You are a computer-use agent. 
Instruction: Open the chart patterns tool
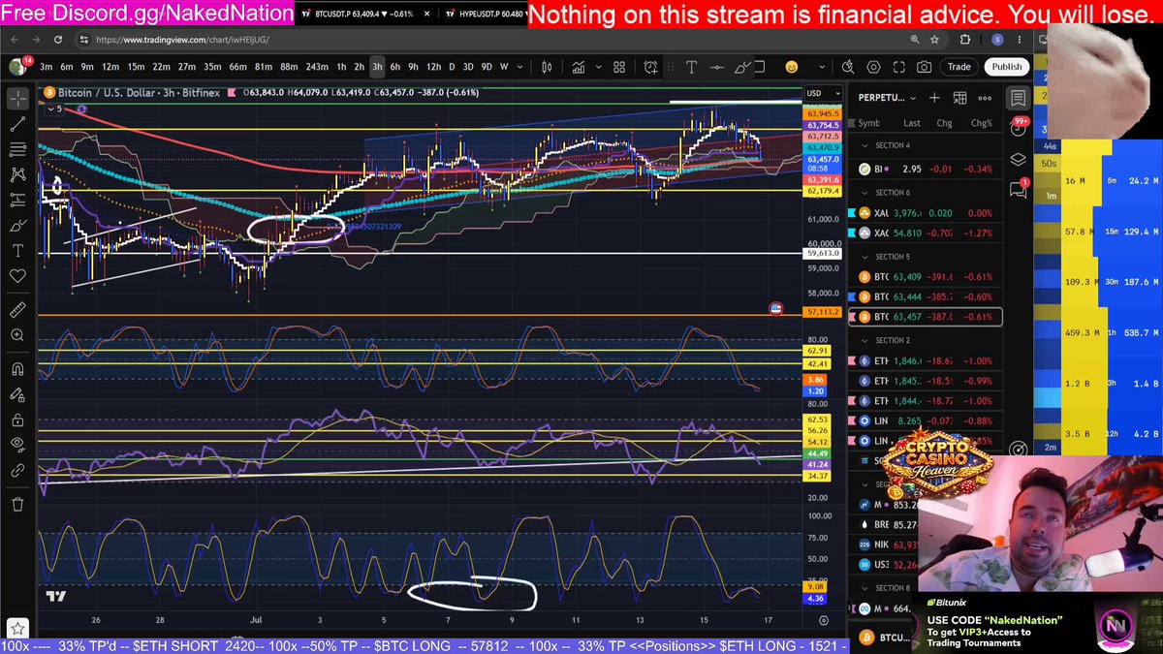17,174
